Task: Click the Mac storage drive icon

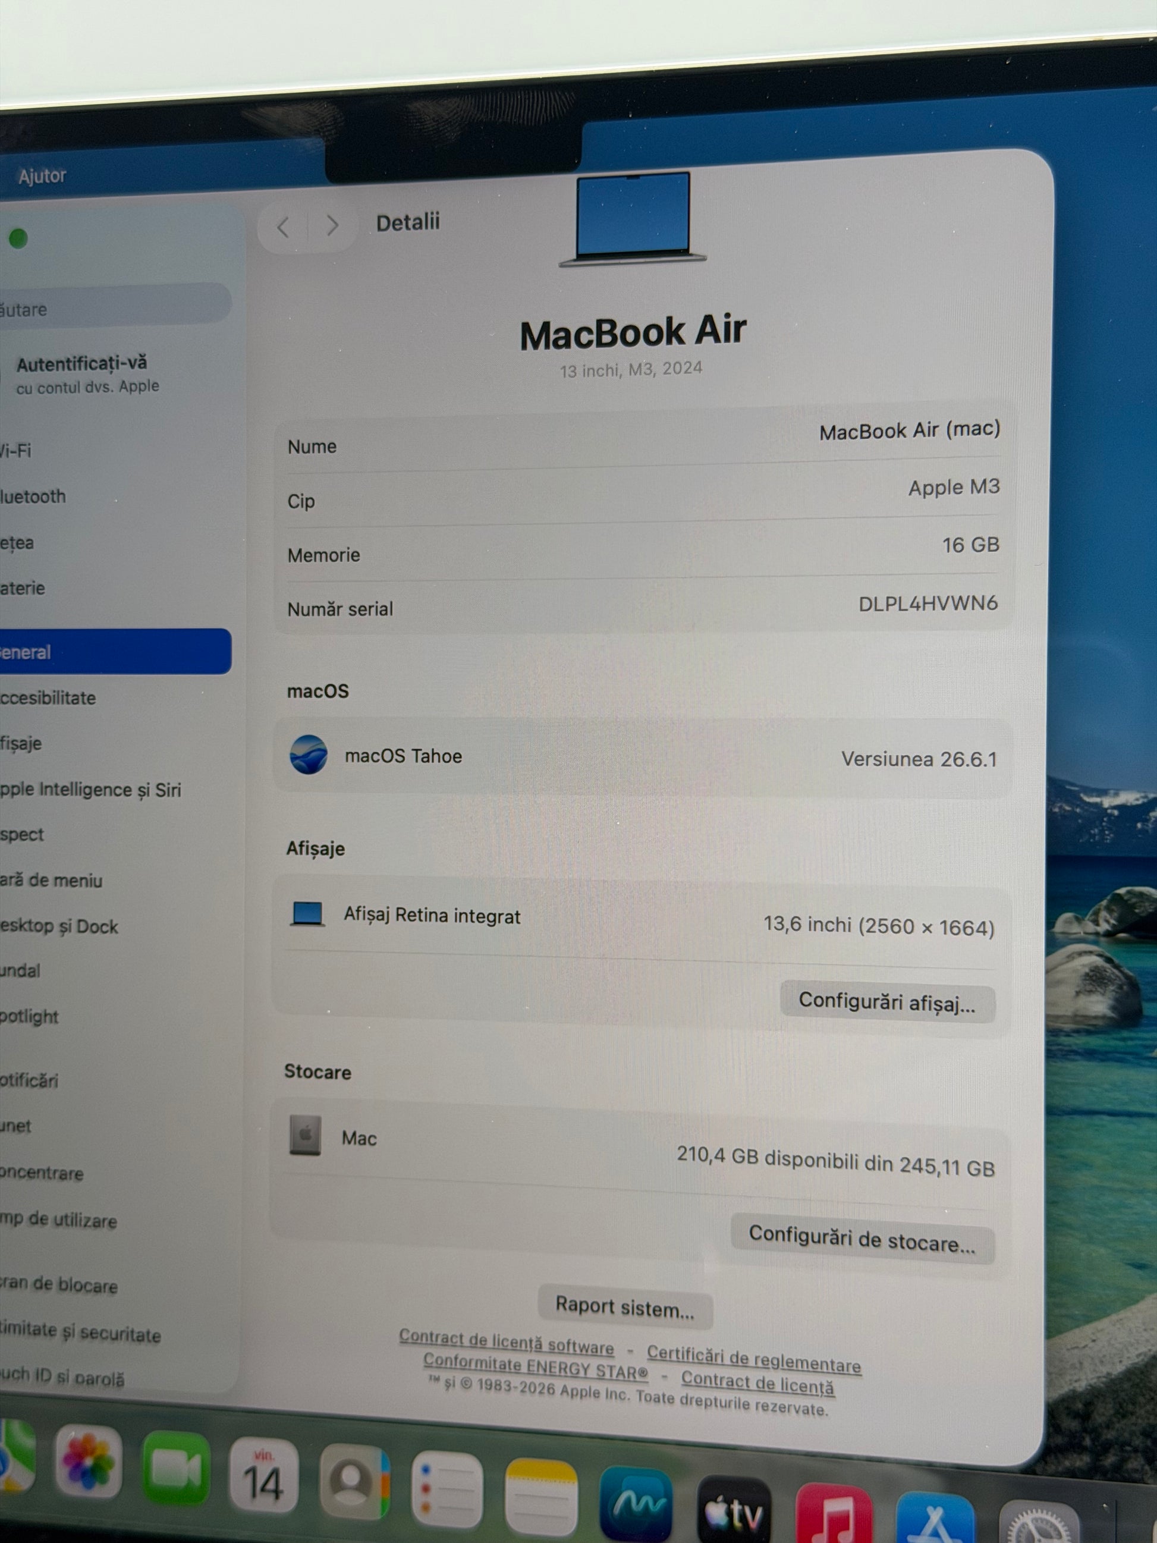Action: [306, 1136]
